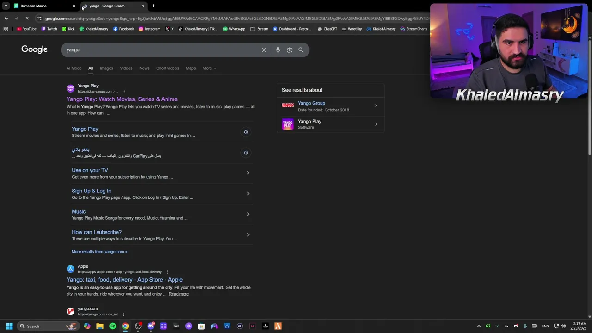Close the yango Google Search tab
Image resolution: width=592 pixels, height=333 pixels.
pos(142,6)
